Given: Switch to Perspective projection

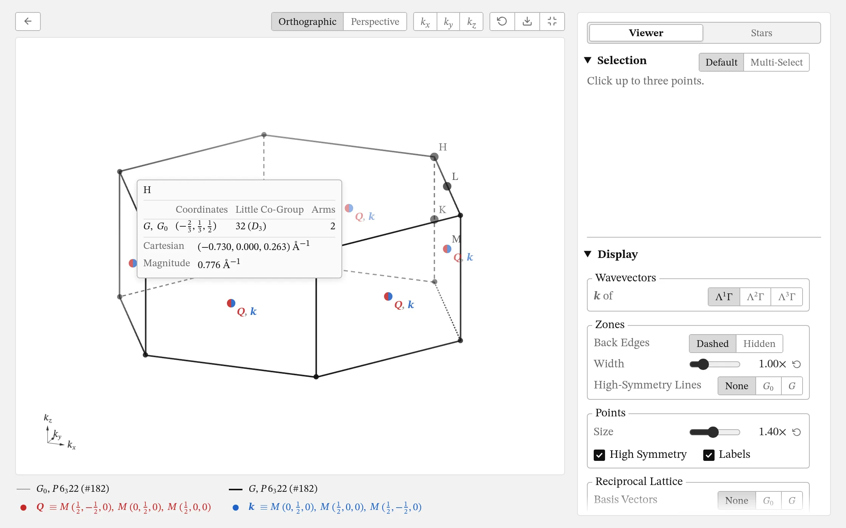Looking at the screenshot, I should pos(375,21).
